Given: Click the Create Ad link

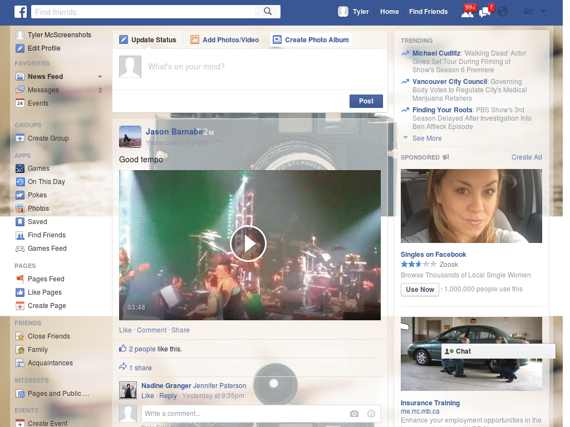Looking at the screenshot, I should [x=527, y=157].
